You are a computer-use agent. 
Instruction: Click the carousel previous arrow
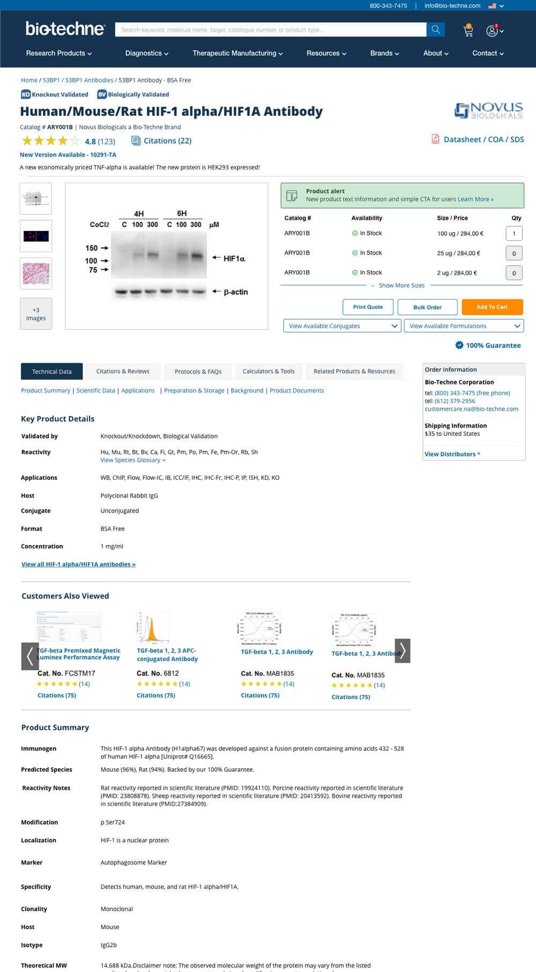(30, 656)
